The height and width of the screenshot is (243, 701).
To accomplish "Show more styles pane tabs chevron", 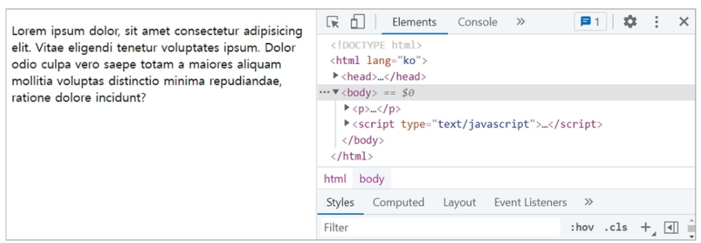I will pyautogui.click(x=589, y=202).
